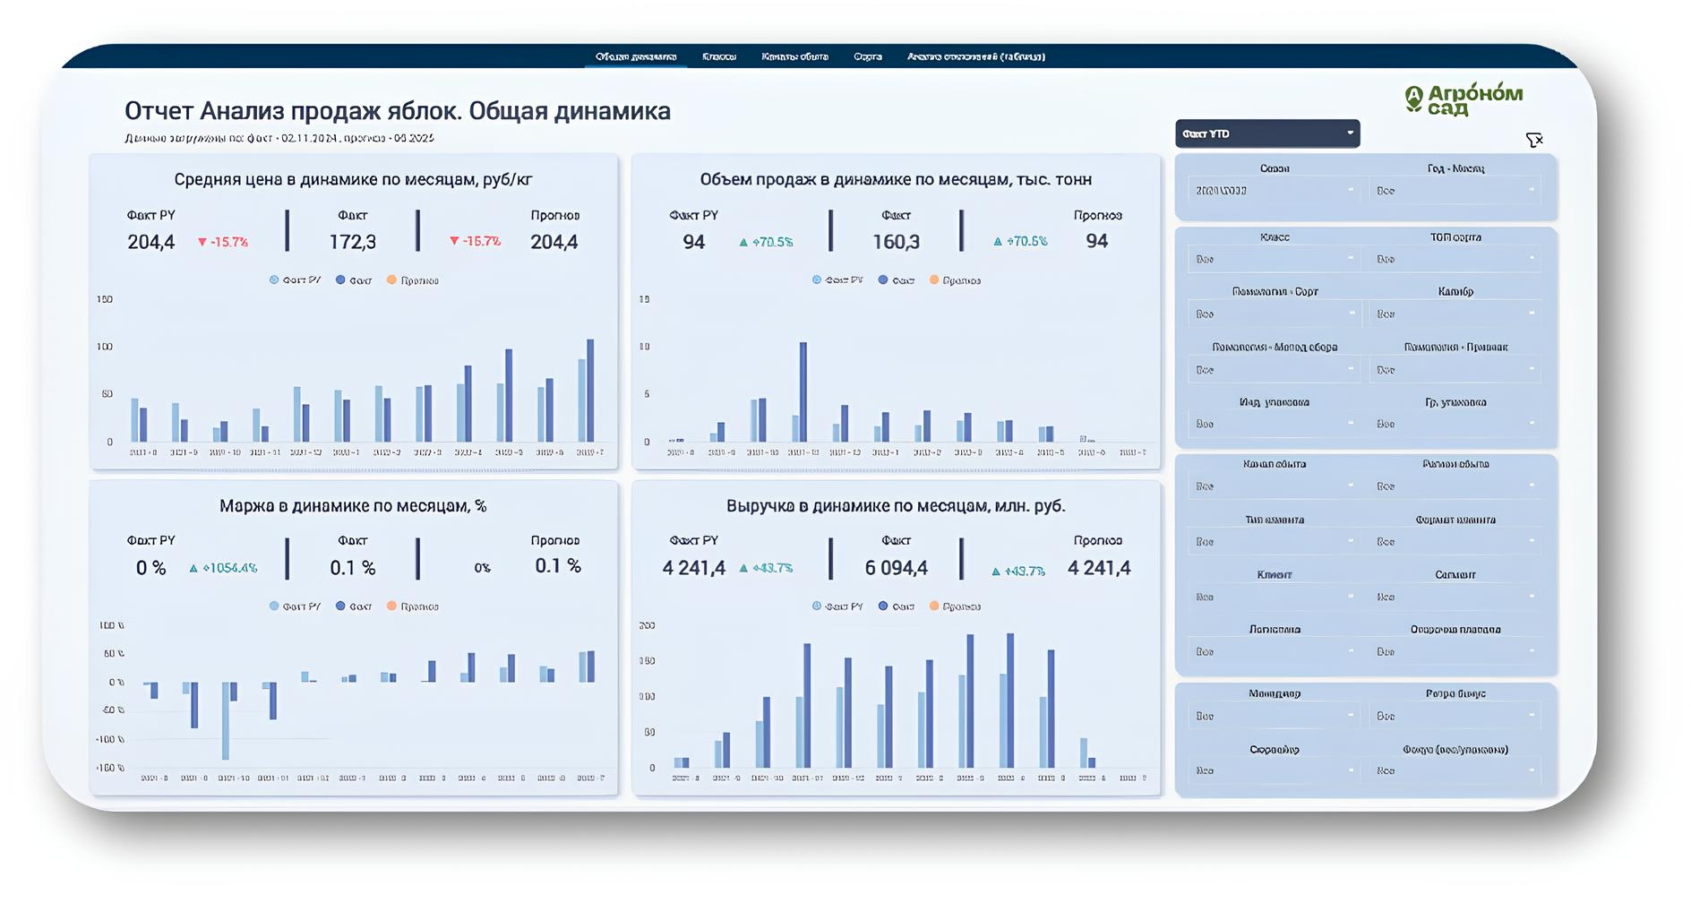Open the Каналы сбыта tab

coord(794,56)
